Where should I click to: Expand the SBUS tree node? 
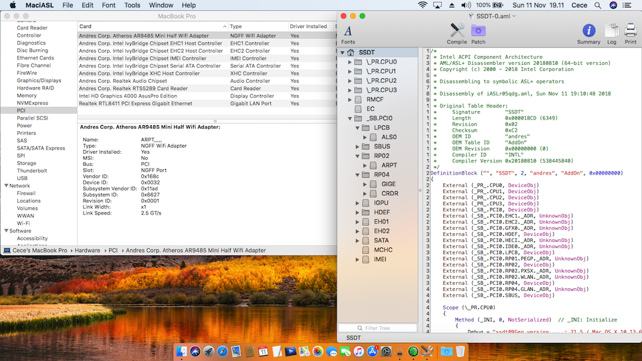tap(357, 146)
